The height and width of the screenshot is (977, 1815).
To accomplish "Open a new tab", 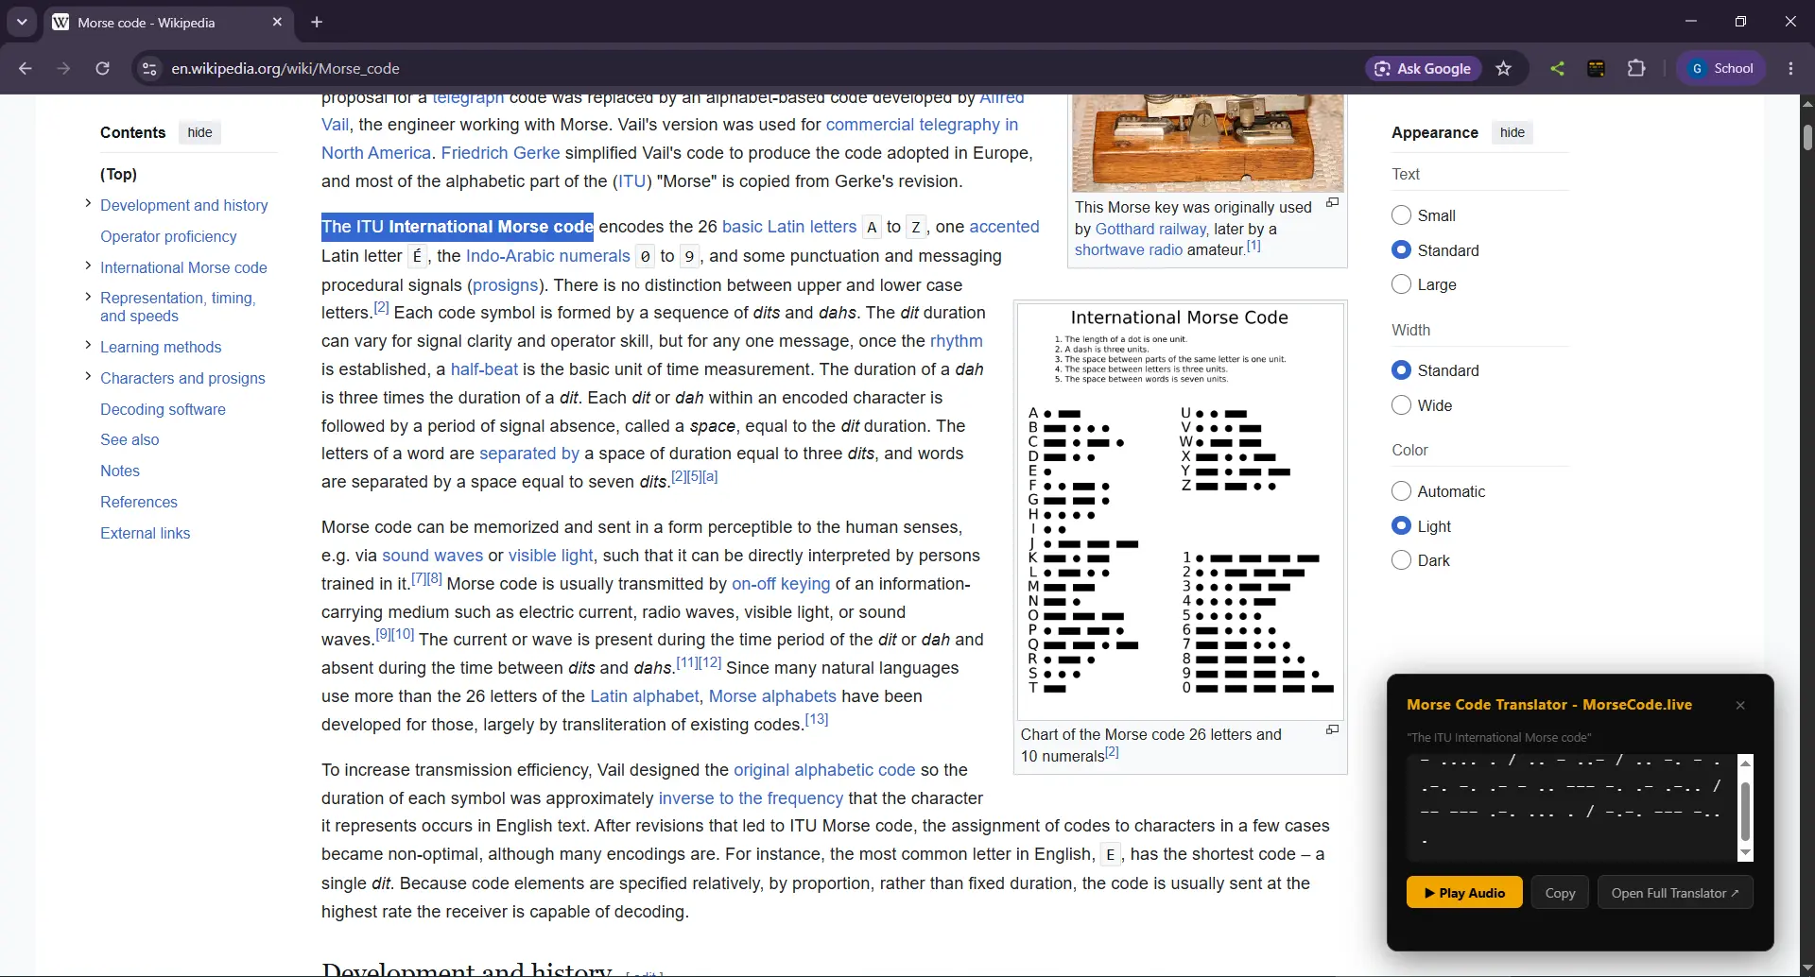I will (317, 22).
